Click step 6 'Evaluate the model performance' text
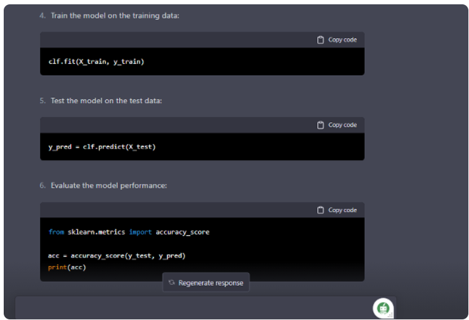The image size is (469, 320). (x=109, y=185)
